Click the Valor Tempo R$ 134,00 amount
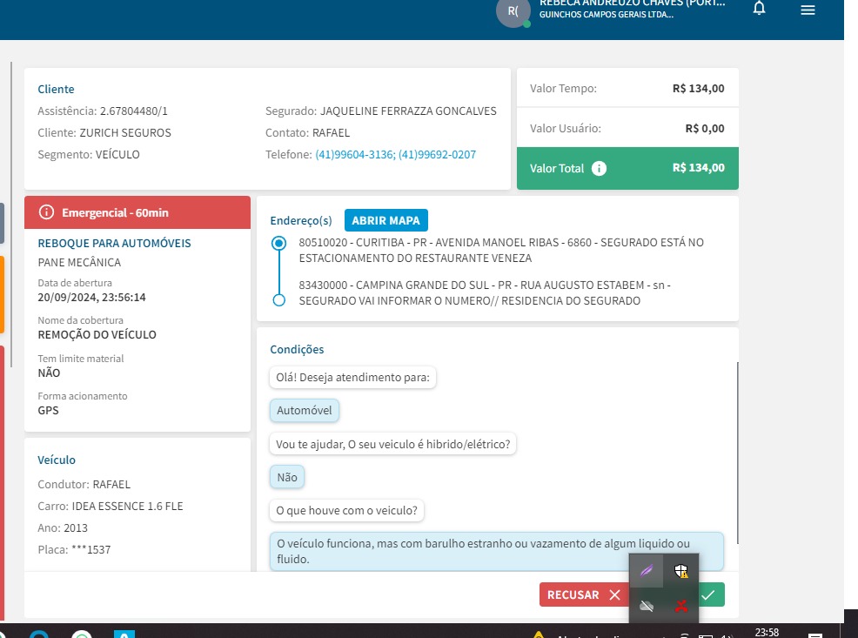The width and height of the screenshot is (858, 638). (x=698, y=89)
